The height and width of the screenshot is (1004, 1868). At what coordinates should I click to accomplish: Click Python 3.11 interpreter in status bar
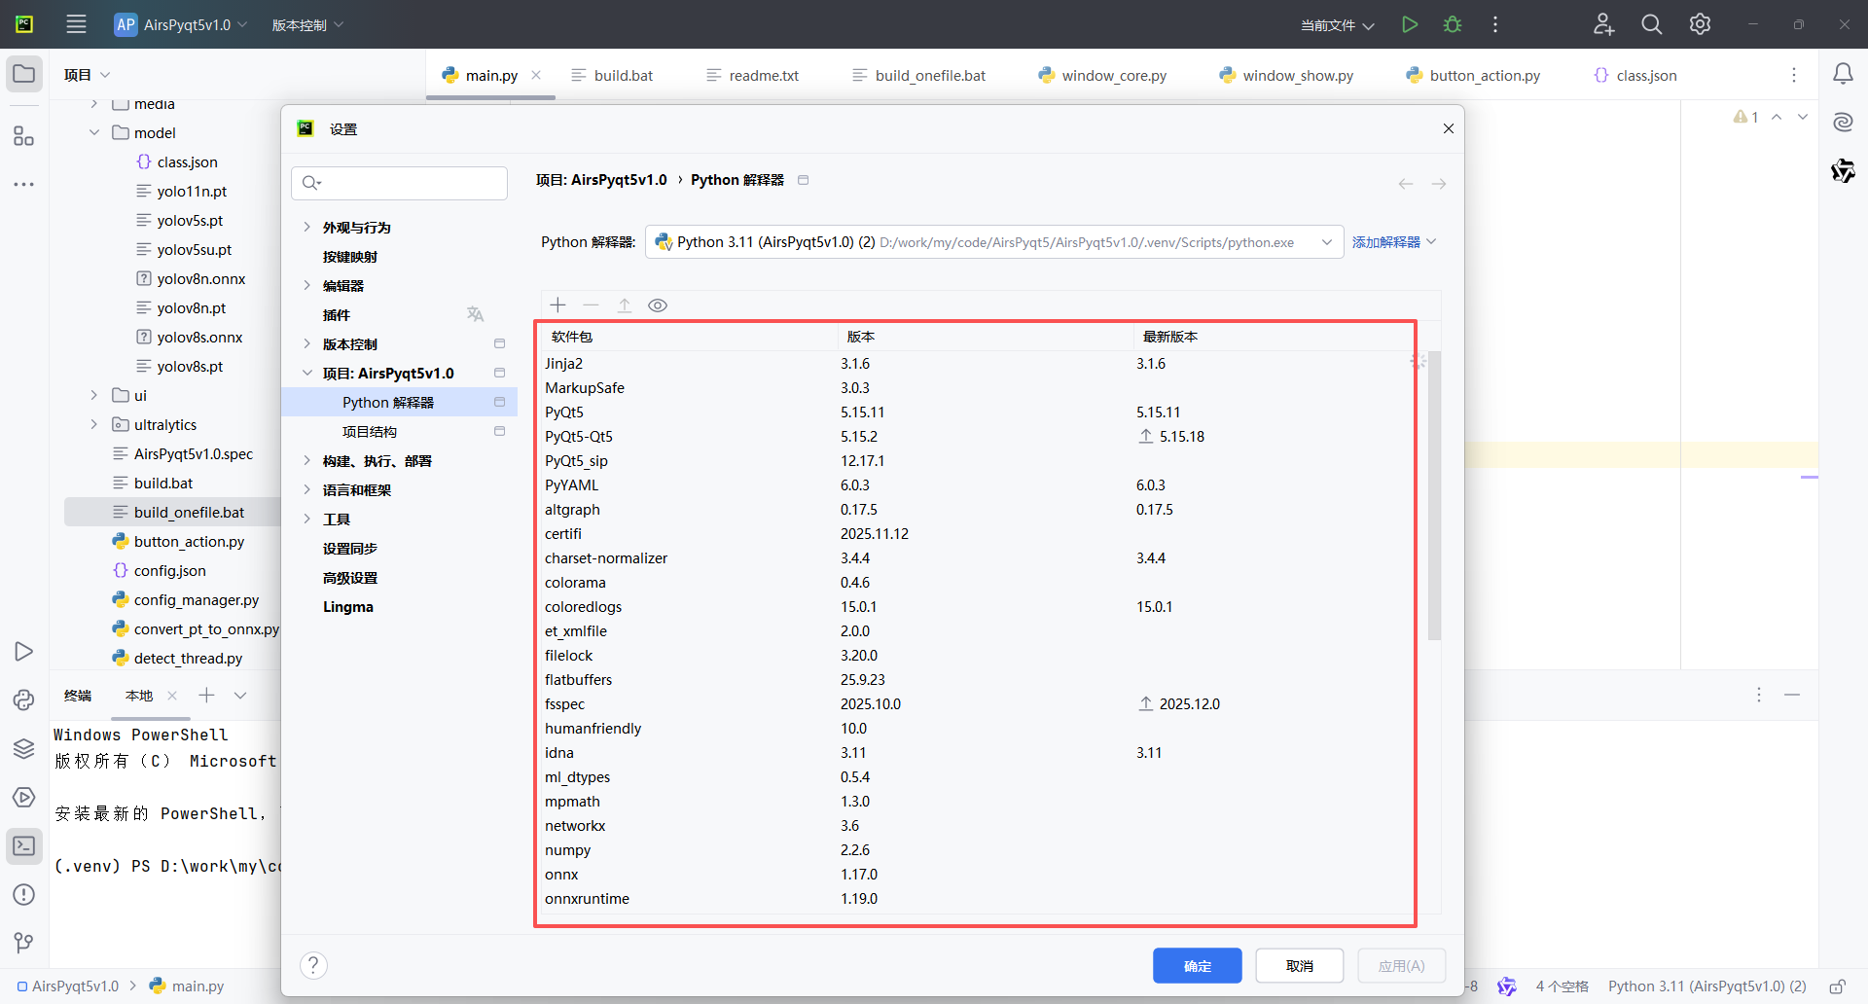[1706, 986]
